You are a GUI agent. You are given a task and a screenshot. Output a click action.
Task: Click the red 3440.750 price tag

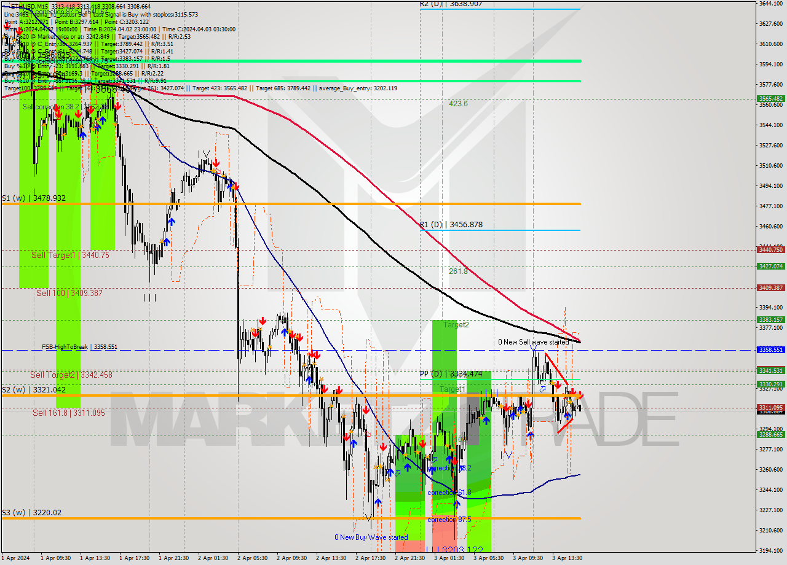(x=770, y=249)
